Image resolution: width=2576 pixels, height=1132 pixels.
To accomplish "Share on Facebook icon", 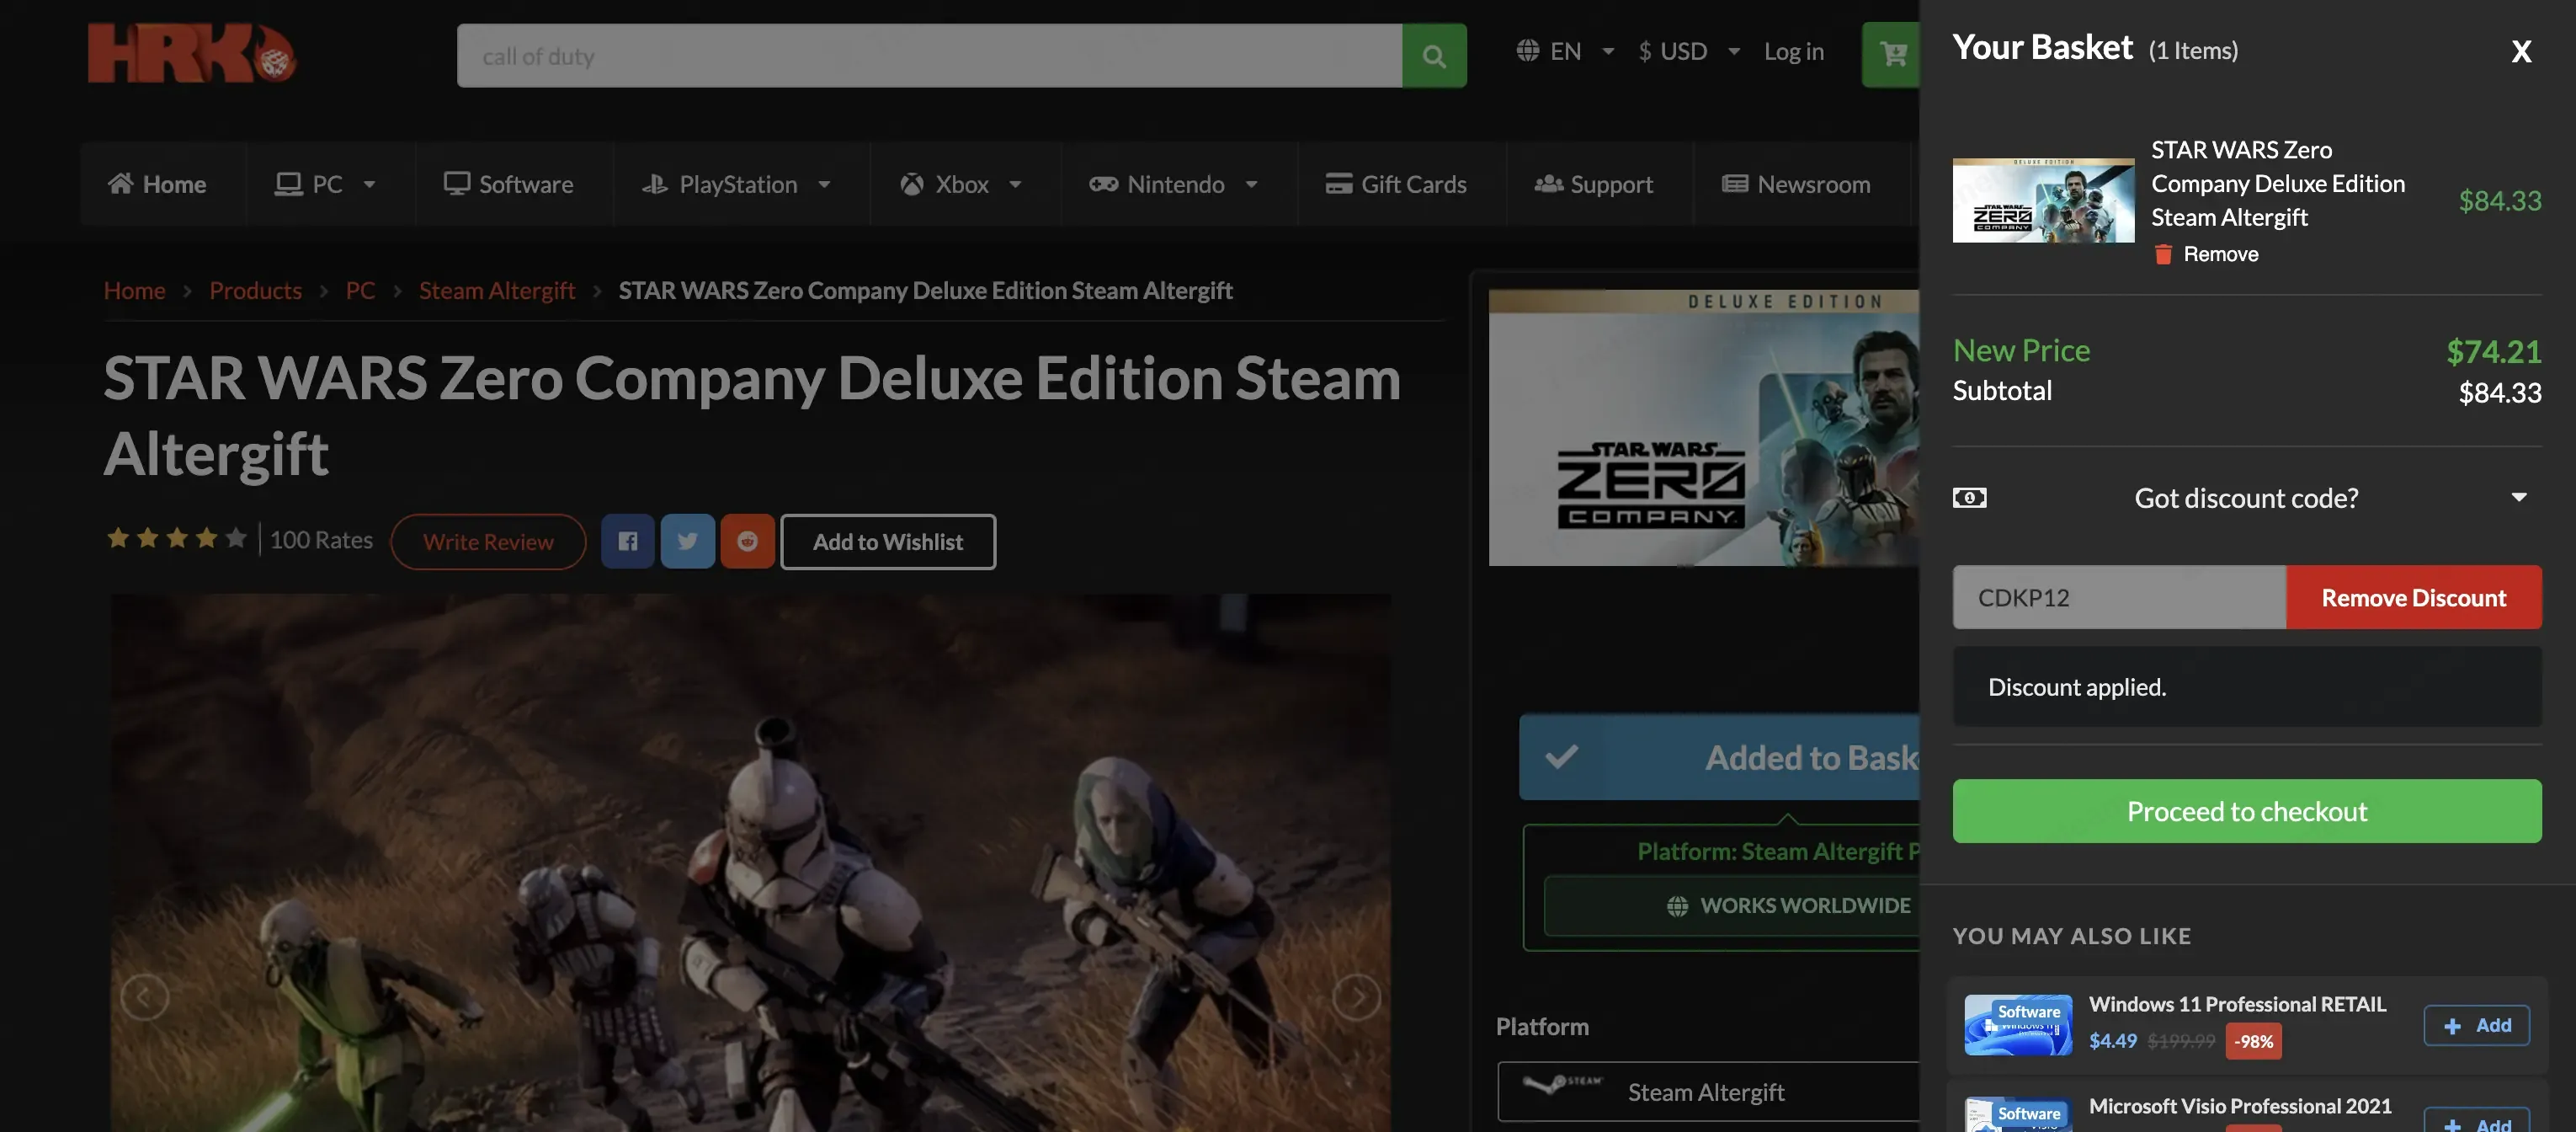I will coord(628,542).
